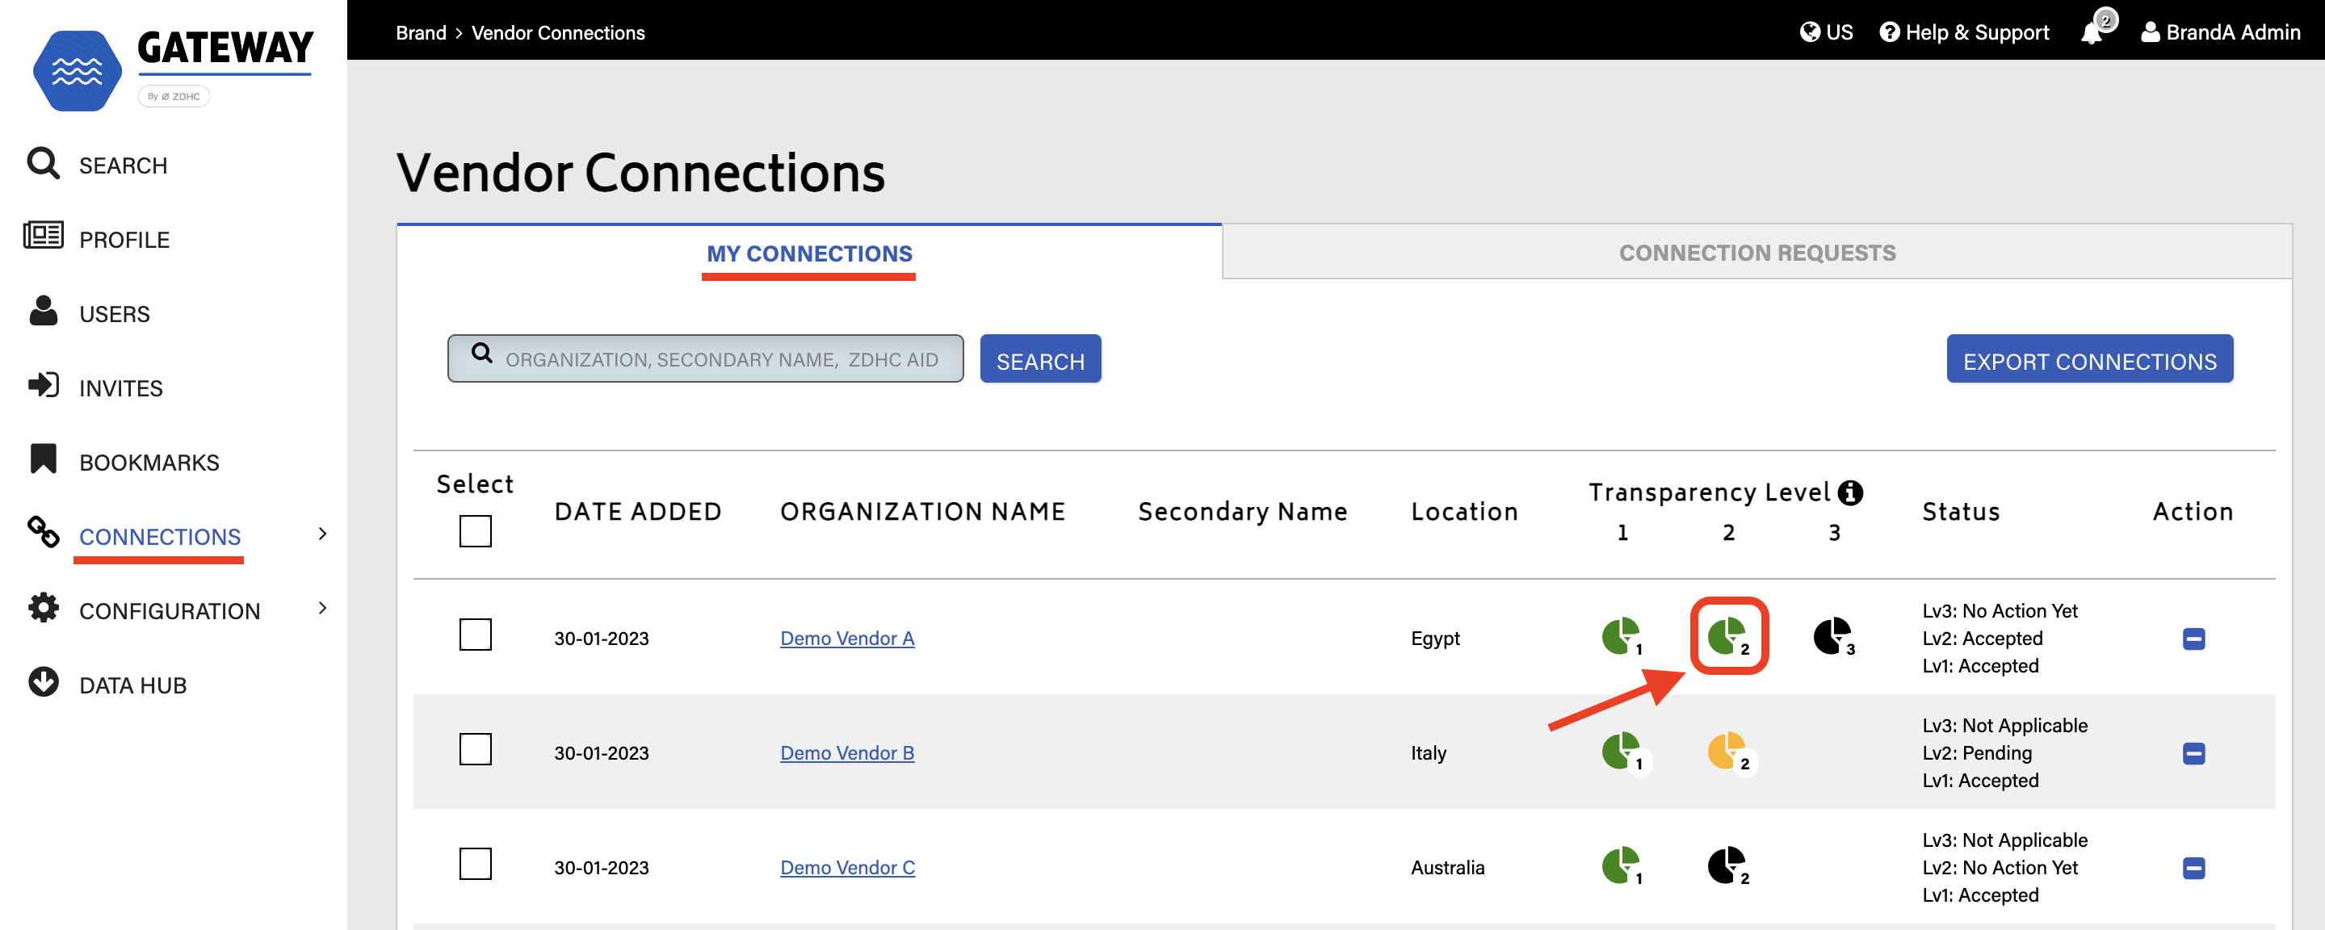Open the Demo Vendor A link
The width and height of the screenshot is (2325, 930).
[846, 638]
